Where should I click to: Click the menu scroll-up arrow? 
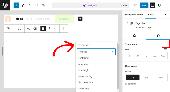coord(118,43)
